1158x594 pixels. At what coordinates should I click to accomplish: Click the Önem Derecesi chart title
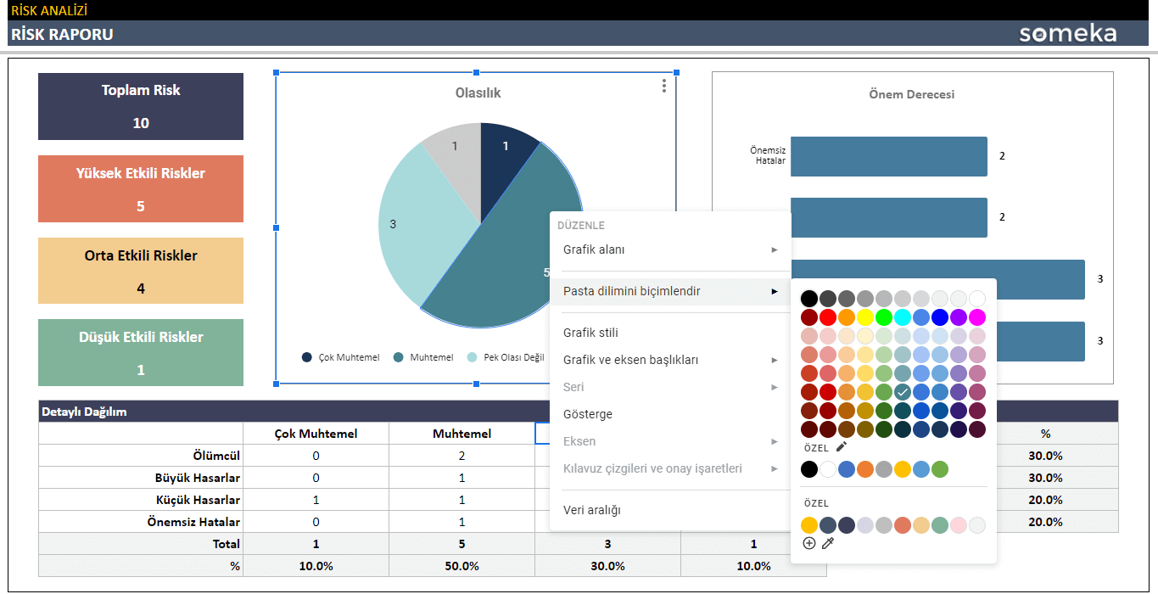912,94
